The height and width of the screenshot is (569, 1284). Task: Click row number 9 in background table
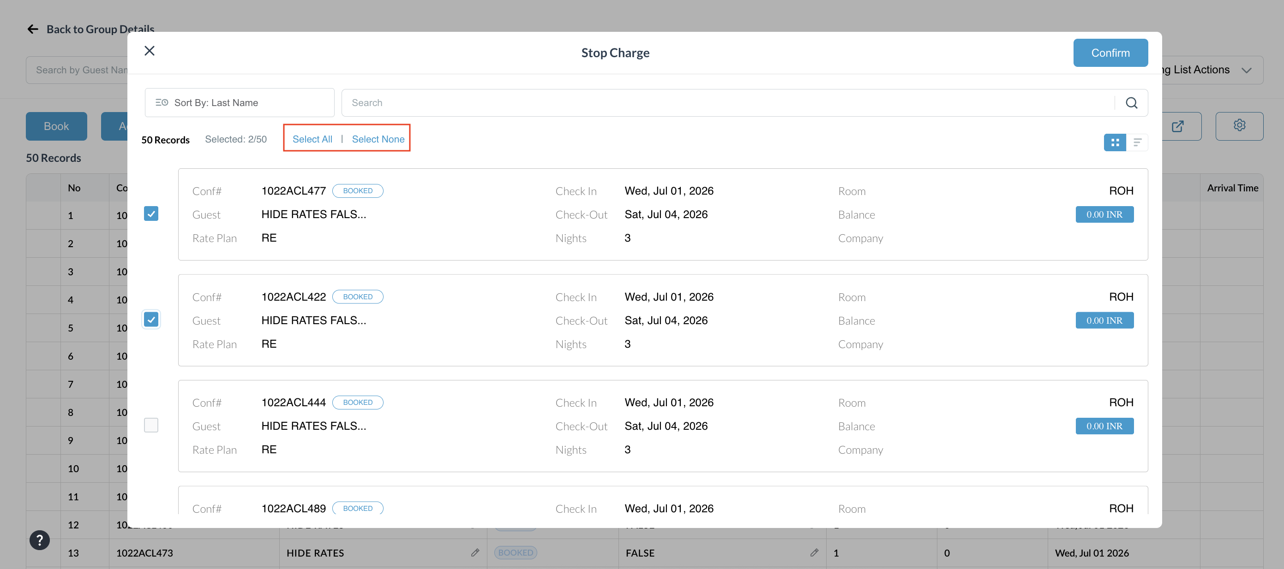pyautogui.click(x=70, y=440)
